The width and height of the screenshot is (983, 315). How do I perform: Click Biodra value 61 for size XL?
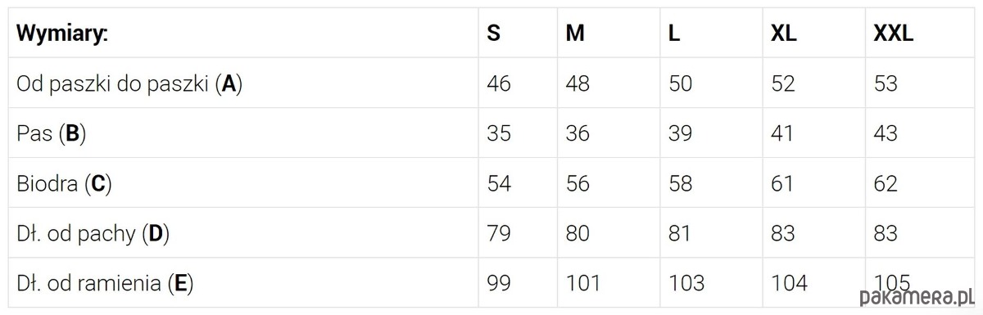(x=782, y=183)
